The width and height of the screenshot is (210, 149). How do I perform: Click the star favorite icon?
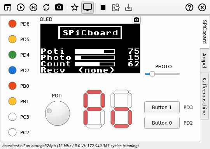[x=75, y=7]
